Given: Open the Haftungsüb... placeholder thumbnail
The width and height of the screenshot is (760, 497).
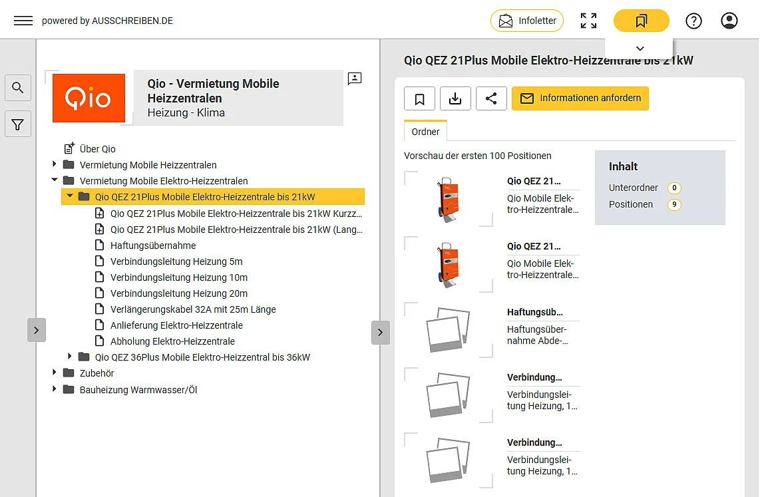Looking at the screenshot, I should coord(448,329).
